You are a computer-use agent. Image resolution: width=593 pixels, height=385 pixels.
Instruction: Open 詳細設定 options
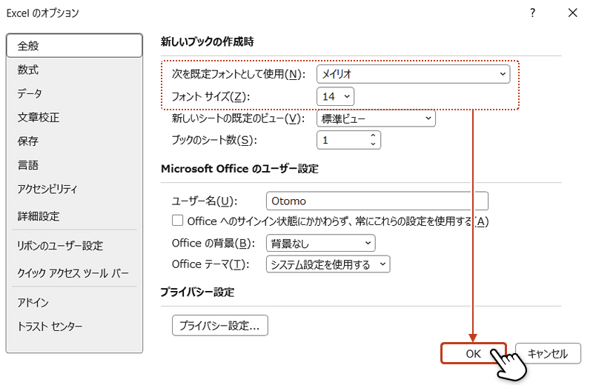click(75, 216)
